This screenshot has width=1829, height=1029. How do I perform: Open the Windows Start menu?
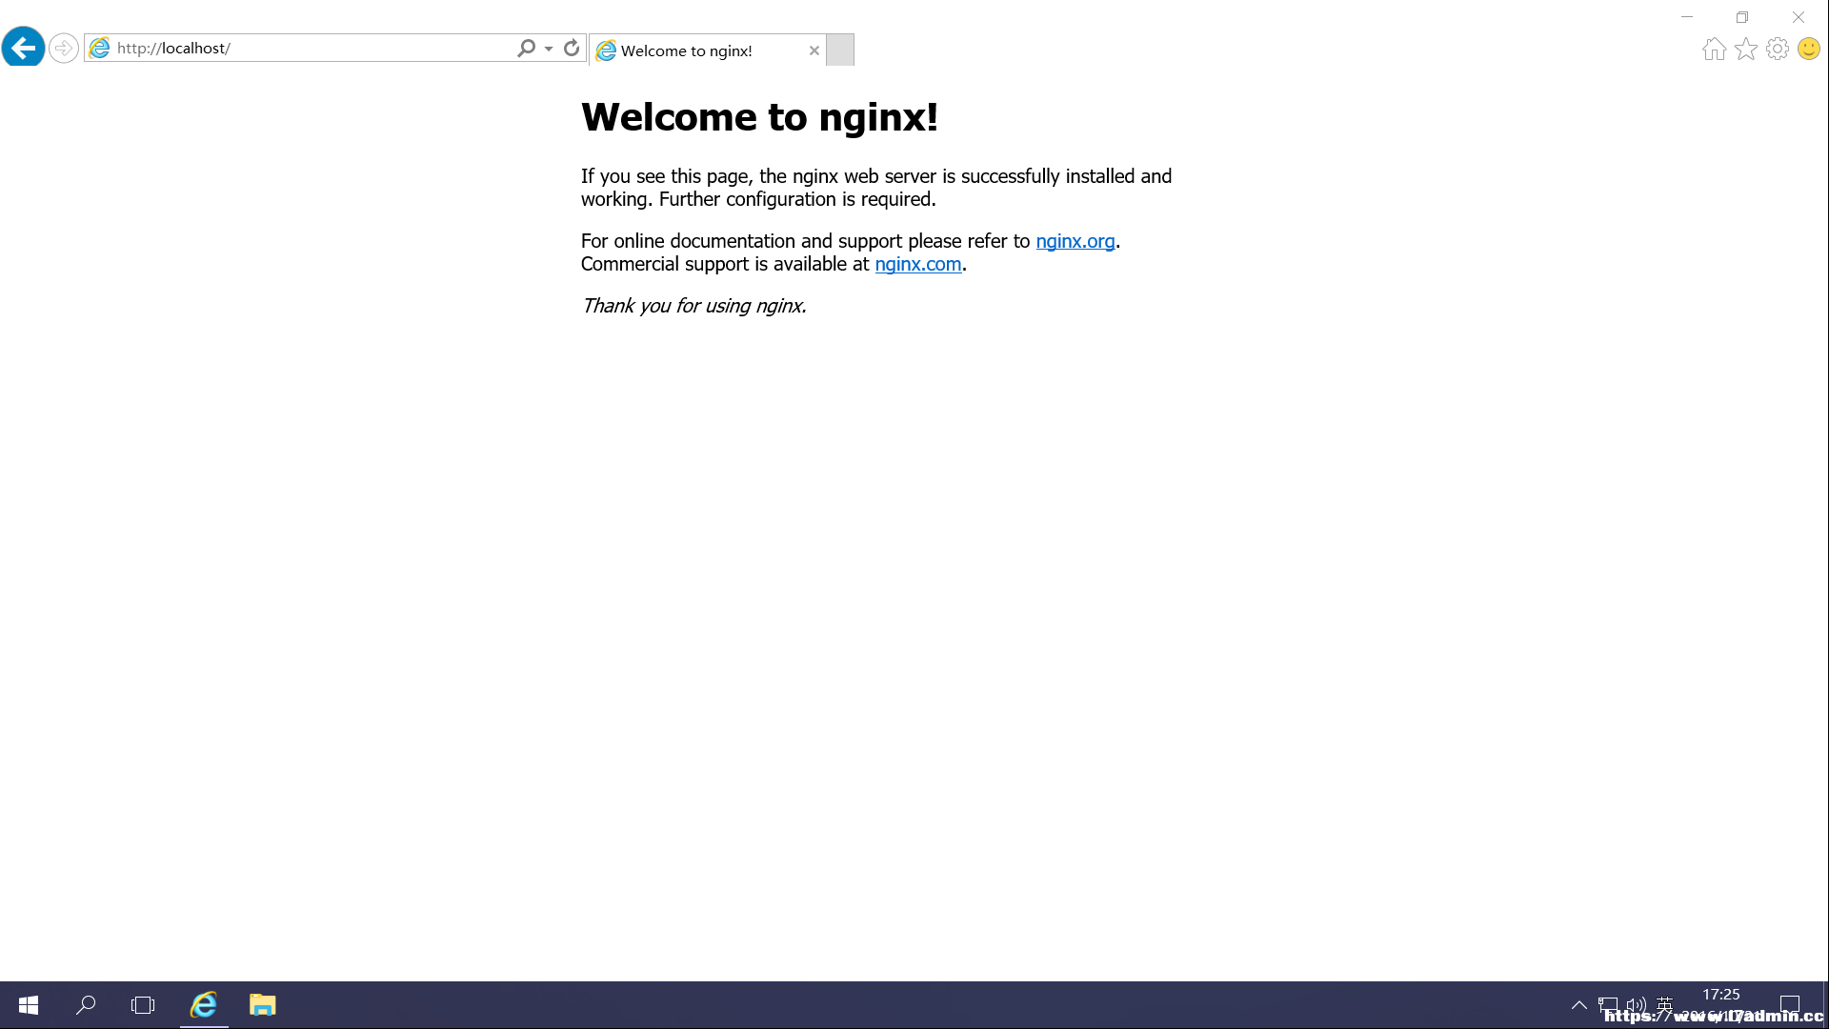(x=29, y=1005)
